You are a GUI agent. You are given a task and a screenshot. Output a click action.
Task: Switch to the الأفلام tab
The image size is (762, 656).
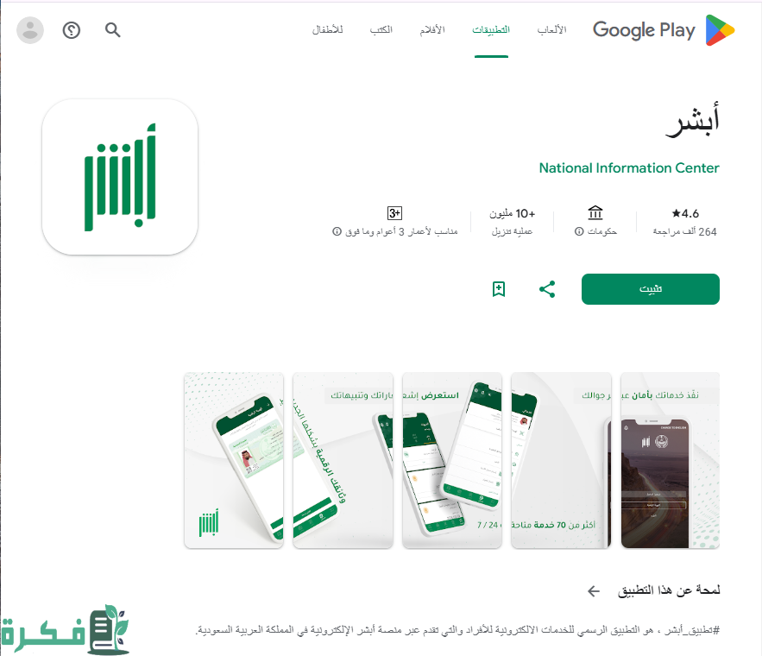pyautogui.click(x=432, y=30)
